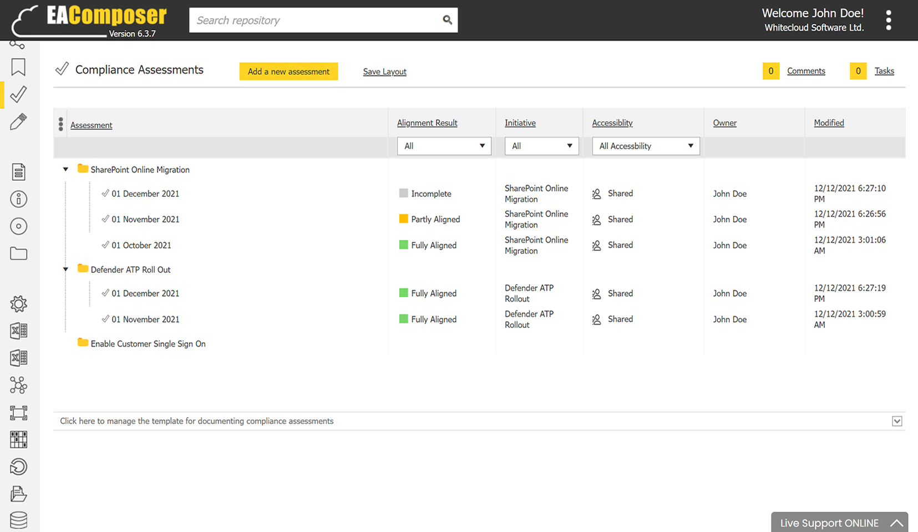
Task: Click green swatch for SharePoint October 2021
Action: (x=403, y=245)
